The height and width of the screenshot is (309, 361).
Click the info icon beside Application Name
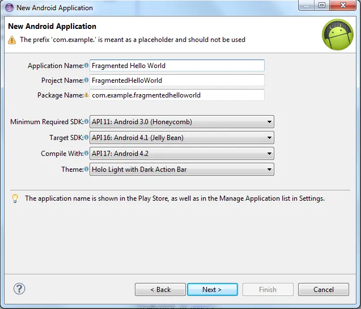tap(87, 66)
